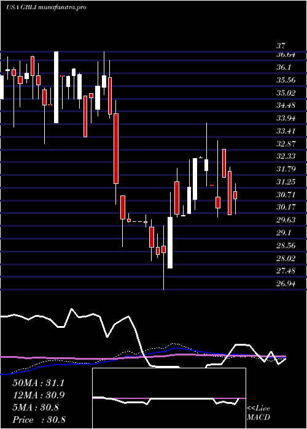The image size is (307, 429).
Task: Click the 35.56 price axis label
Action: (x=286, y=80)
